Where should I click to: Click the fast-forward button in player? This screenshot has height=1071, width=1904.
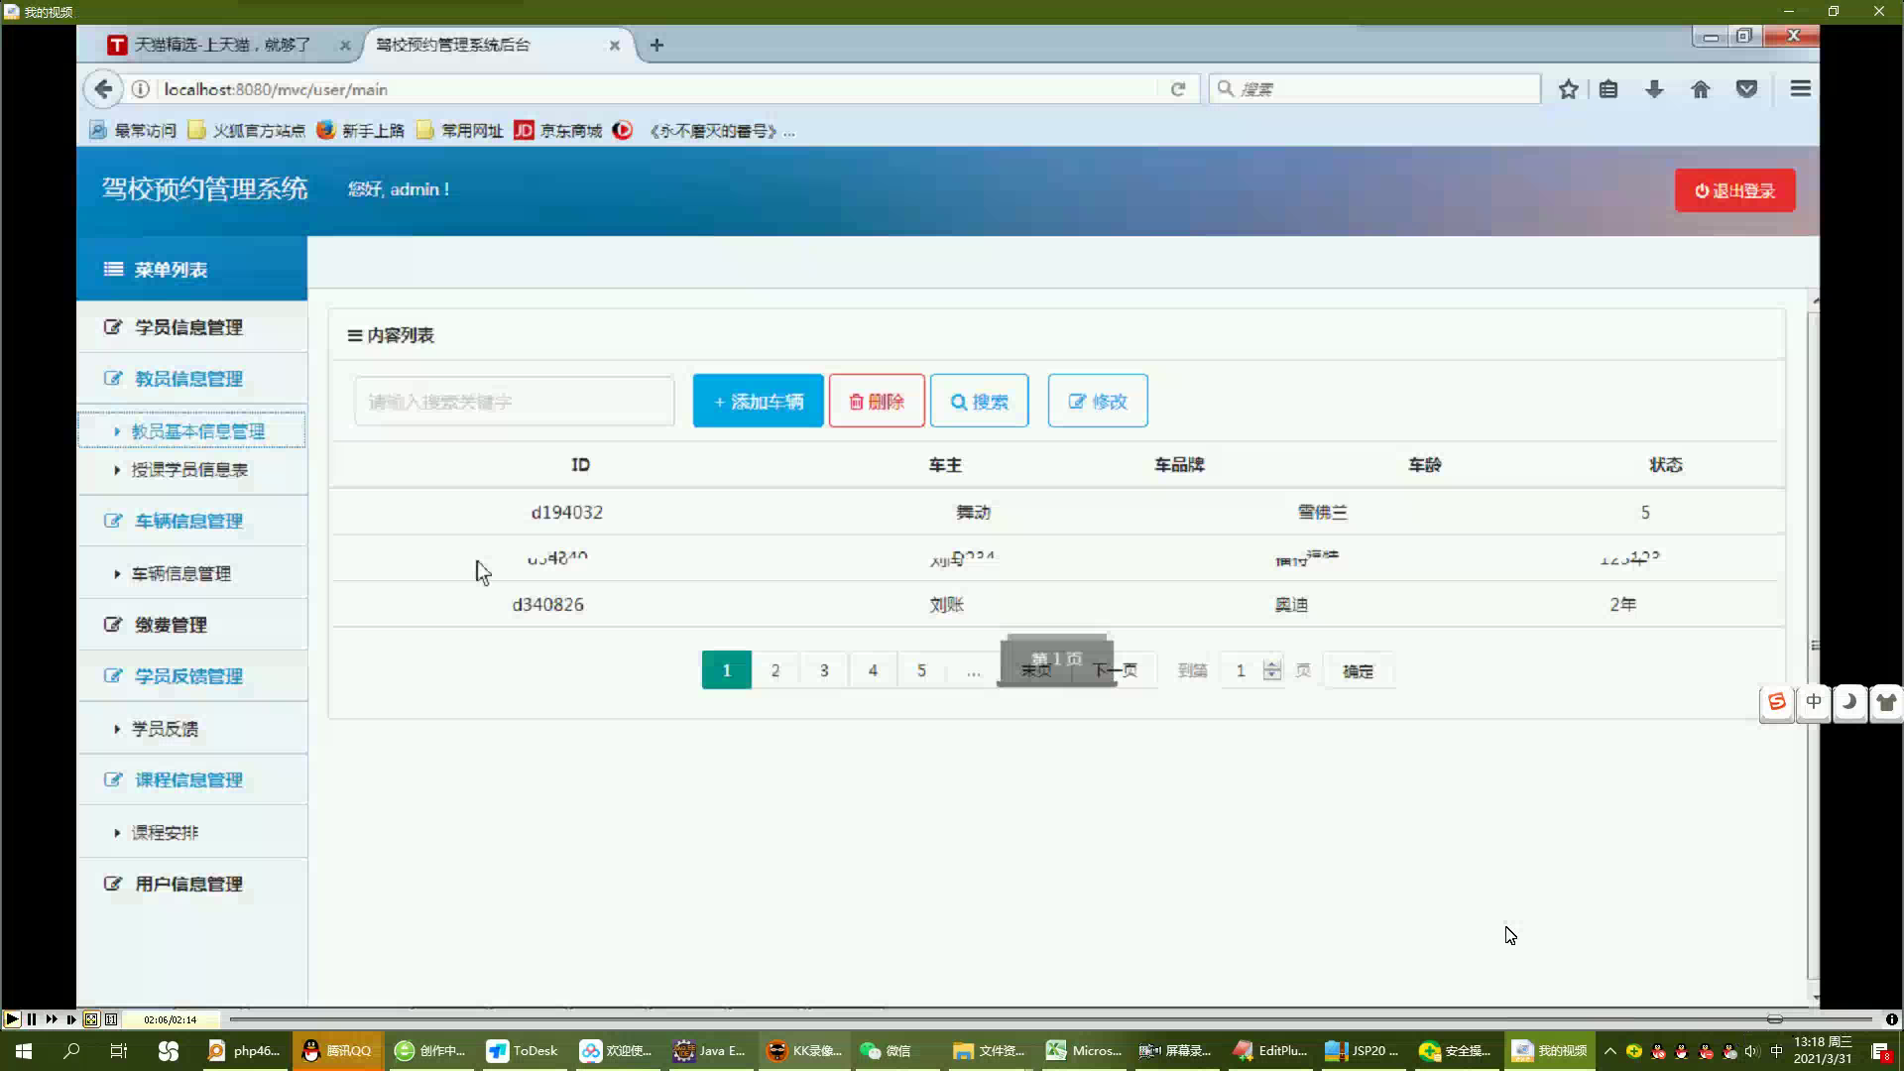click(x=52, y=1019)
